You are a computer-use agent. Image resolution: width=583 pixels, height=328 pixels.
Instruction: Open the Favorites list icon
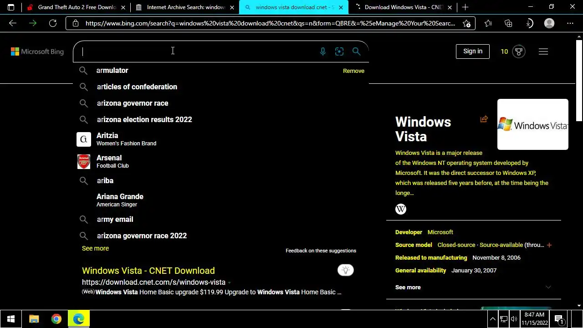click(x=488, y=23)
